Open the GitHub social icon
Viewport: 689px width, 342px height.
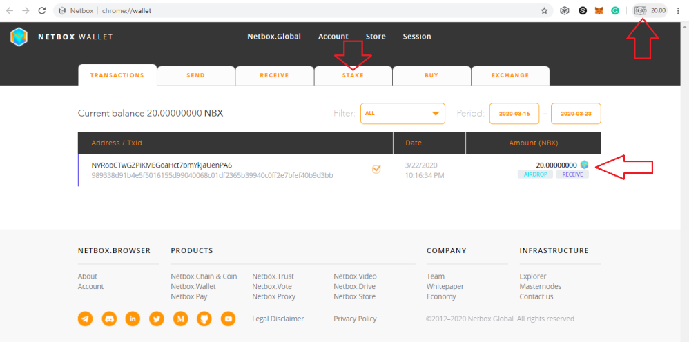(204, 319)
